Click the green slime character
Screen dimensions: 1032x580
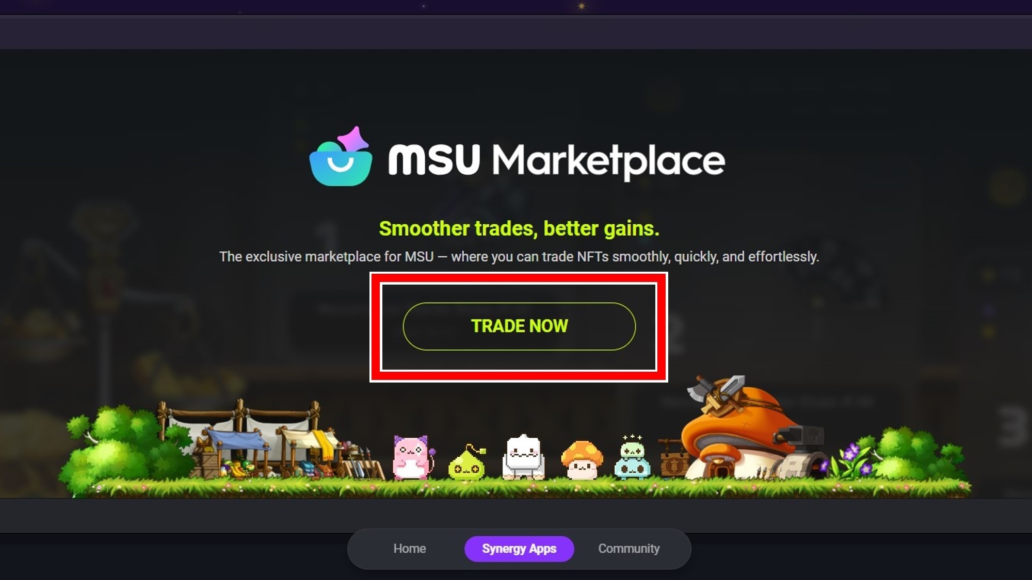[x=467, y=462]
